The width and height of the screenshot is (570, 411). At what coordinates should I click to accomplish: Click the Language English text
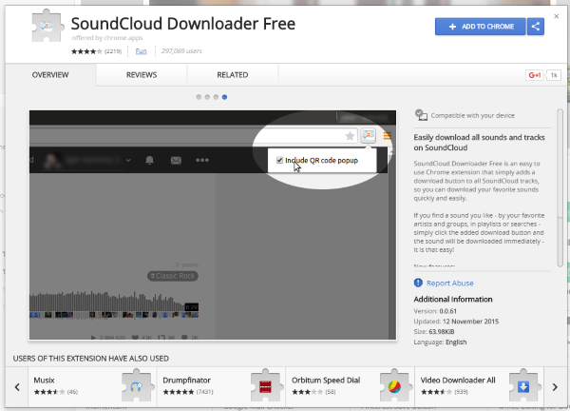coord(440,342)
